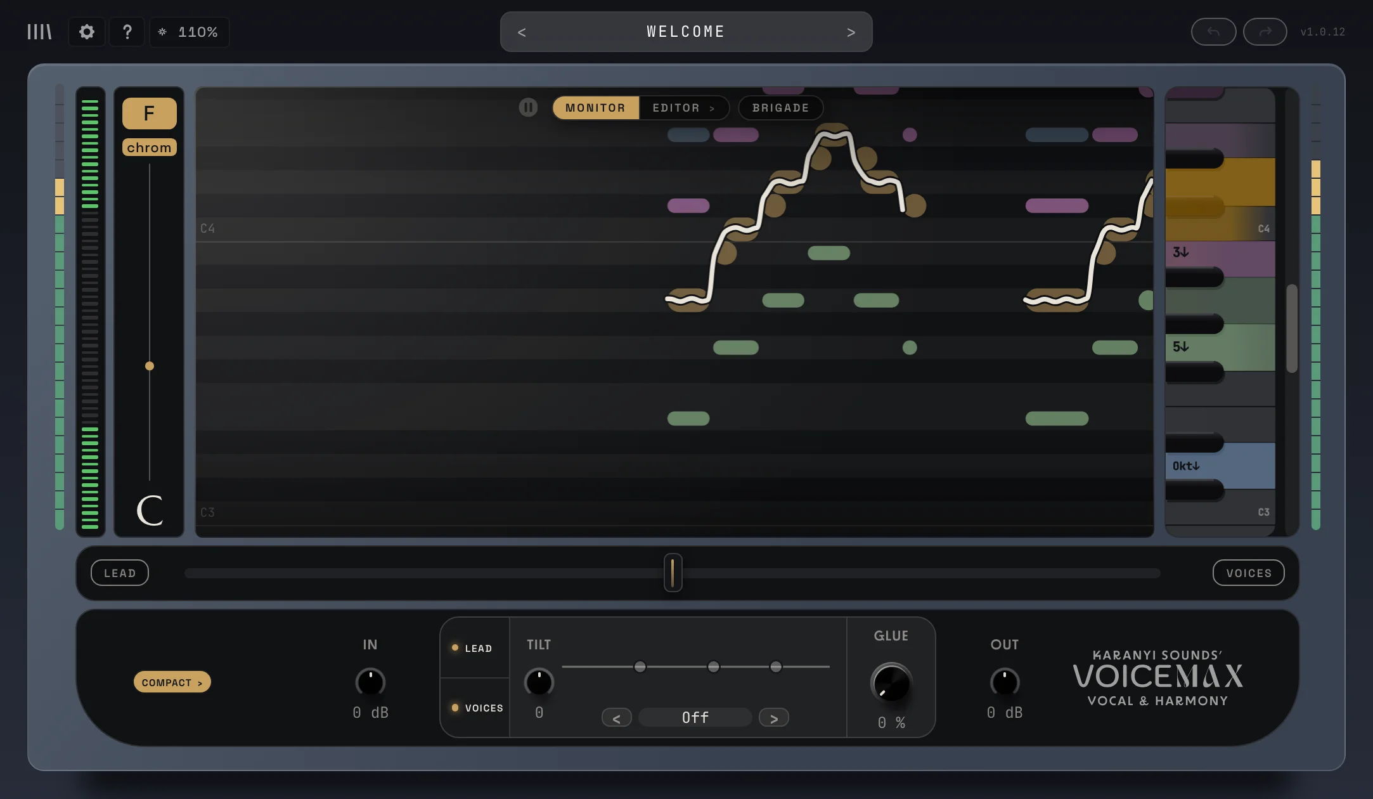Open the BRIGADE tab
The height and width of the screenshot is (799, 1373).
pyautogui.click(x=780, y=108)
